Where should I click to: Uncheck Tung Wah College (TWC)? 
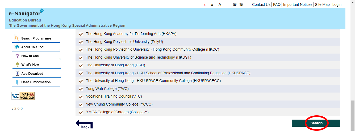click(x=81, y=89)
